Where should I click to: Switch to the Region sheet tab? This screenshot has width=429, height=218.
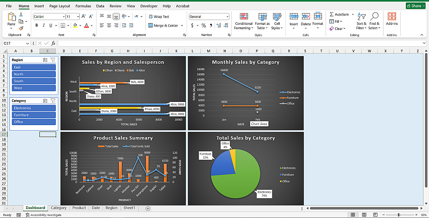click(112, 208)
